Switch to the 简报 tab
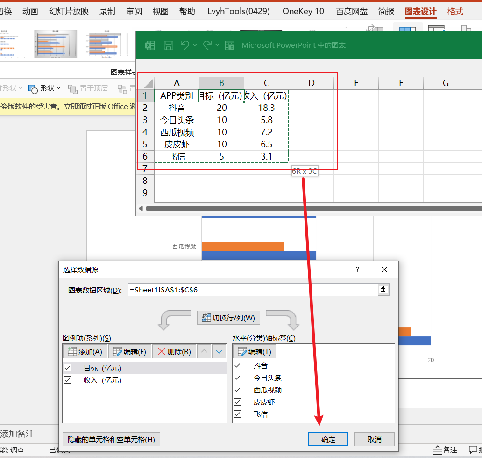The width and height of the screenshot is (482, 458). click(386, 11)
